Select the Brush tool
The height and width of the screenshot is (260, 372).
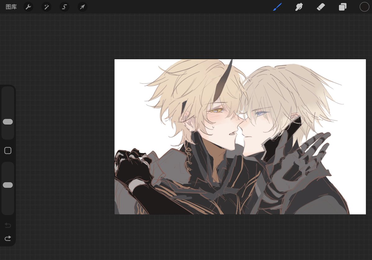pos(277,7)
